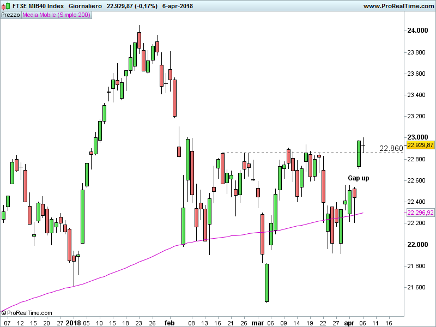This screenshot has width=436, height=327.
Task: Select the Giornaliero timeframe label
Action: point(85,6)
